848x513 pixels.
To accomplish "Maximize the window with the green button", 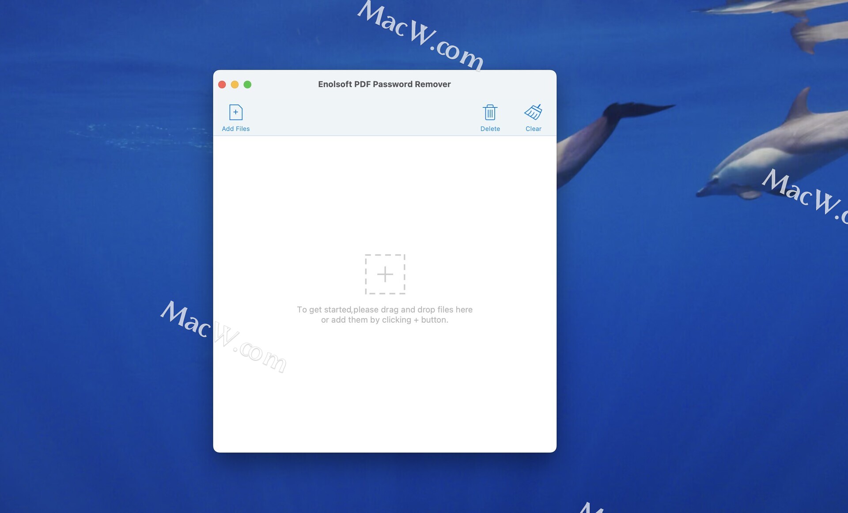I will coord(248,84).
